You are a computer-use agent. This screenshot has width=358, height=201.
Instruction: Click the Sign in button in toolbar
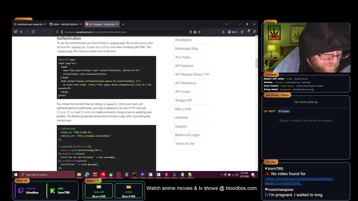[232, 32]
